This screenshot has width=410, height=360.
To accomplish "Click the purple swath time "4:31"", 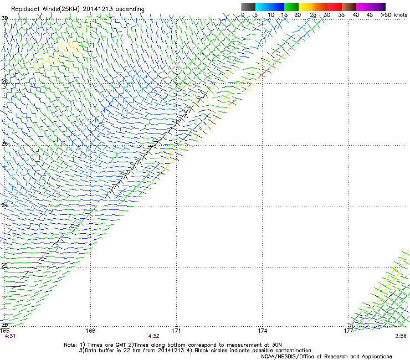I will pos(10,336).
